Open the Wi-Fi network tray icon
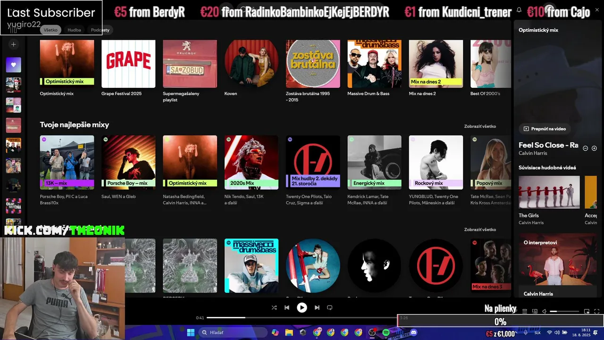604x340 pixels. point(549,332)
